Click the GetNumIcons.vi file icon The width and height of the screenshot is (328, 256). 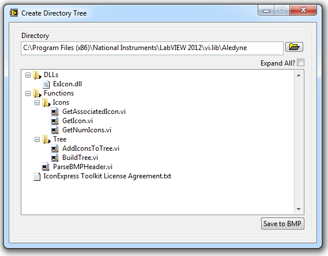[x=55, y=130]
